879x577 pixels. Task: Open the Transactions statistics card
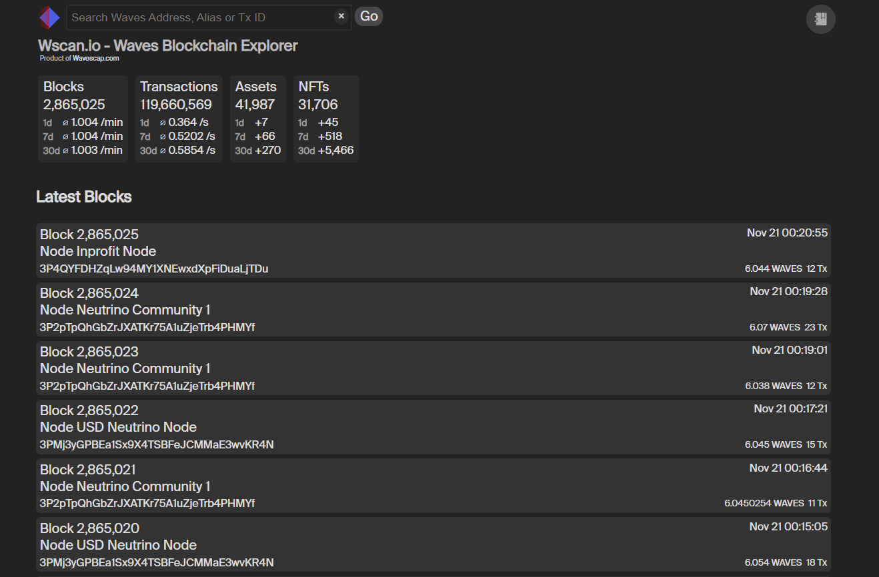(x=179, y=119)
